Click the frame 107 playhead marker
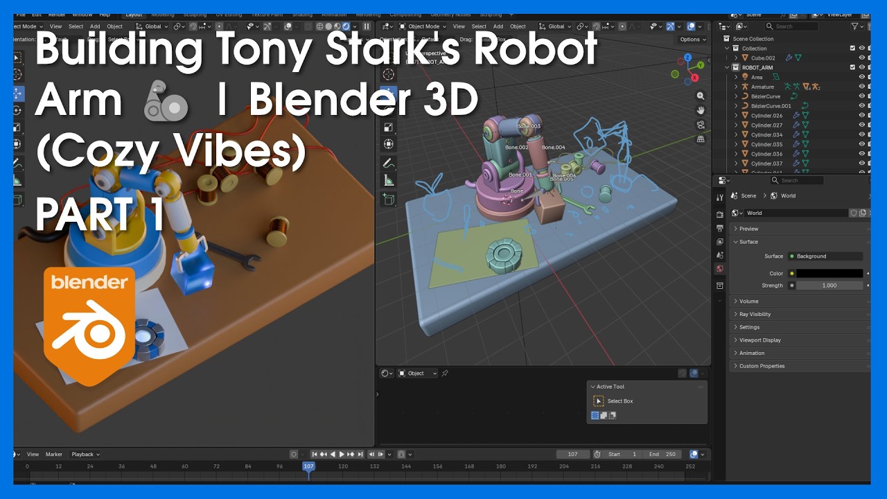 pyautogui.click(x=308, y=466)
